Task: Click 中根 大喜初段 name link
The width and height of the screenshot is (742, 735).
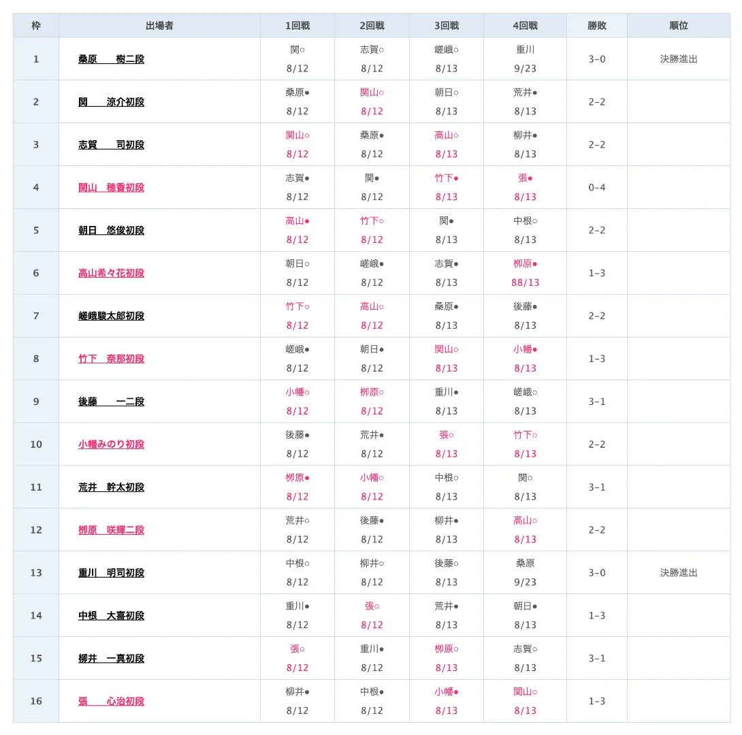Action: pyautogui.click(x=111, y=617)
